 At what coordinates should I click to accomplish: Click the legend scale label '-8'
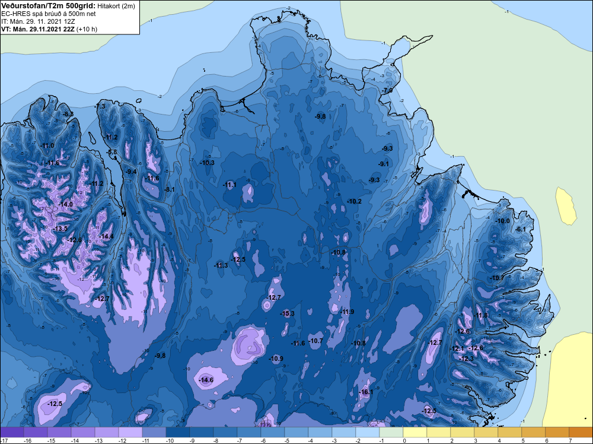pos(217,440)
